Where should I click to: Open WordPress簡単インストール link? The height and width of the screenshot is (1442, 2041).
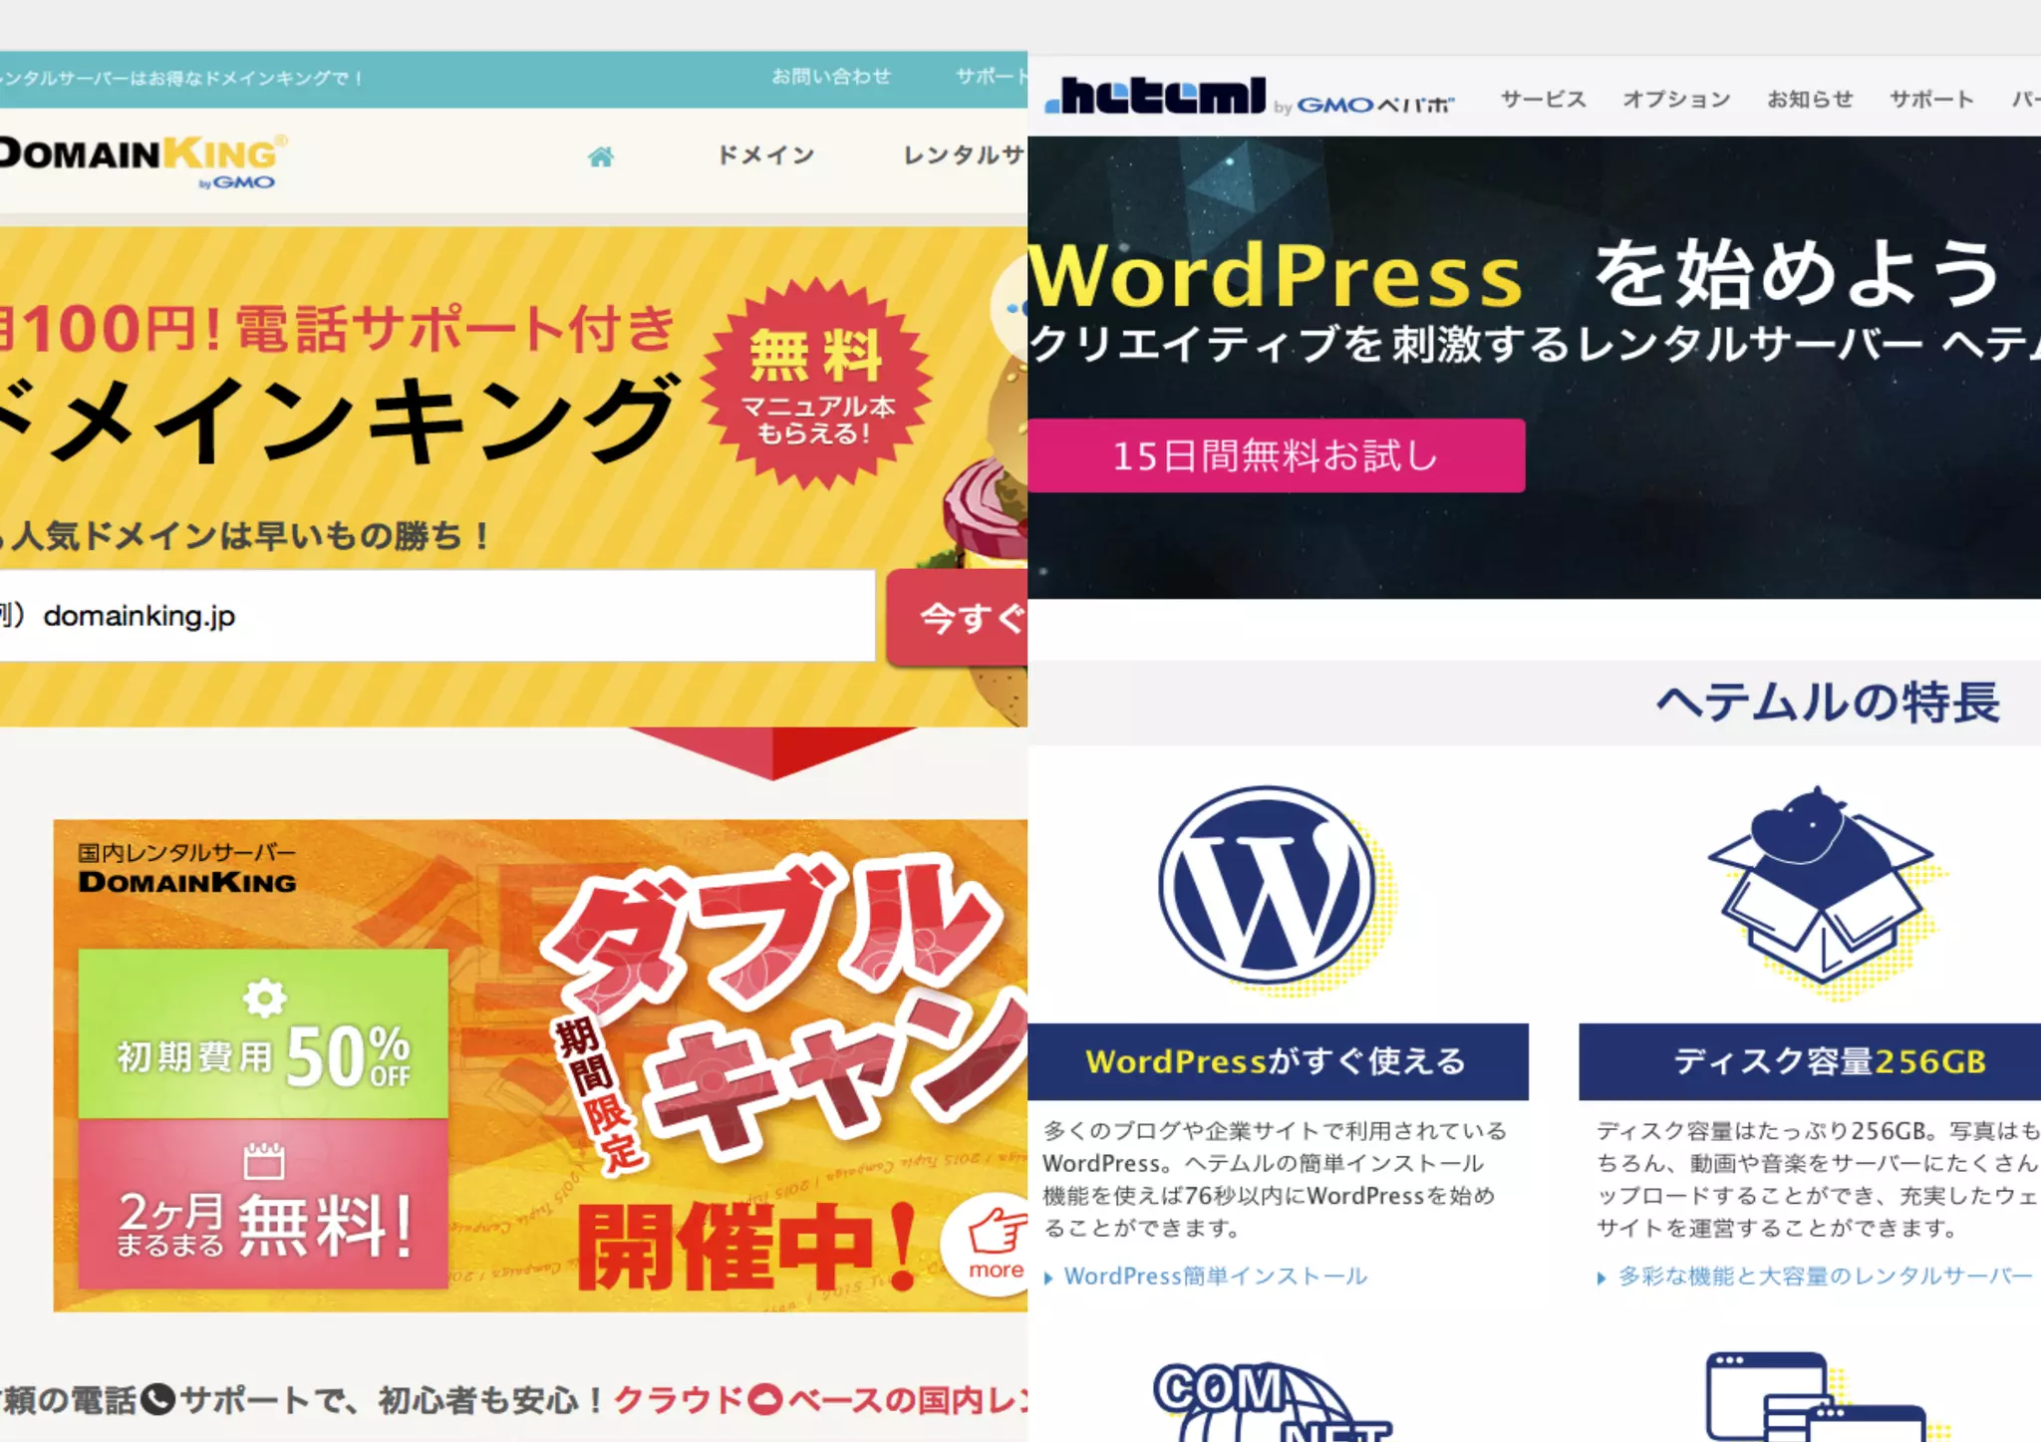point(1215,1277)
